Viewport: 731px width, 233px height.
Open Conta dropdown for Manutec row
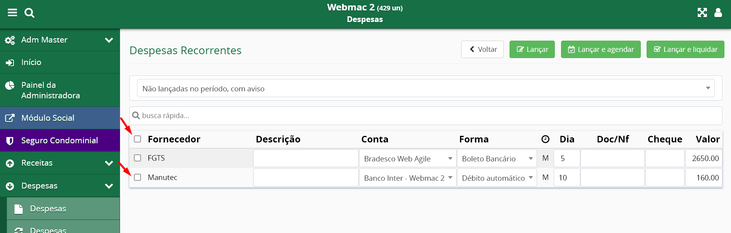408,178
